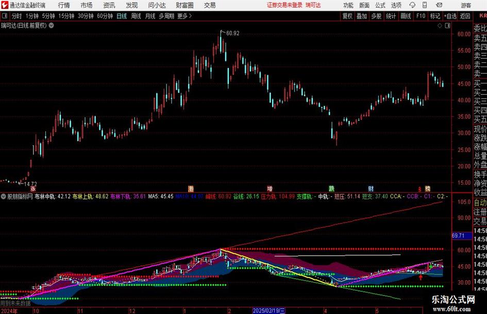
Task: Switch to 周线 weekly period
Action: click(136, 16)
